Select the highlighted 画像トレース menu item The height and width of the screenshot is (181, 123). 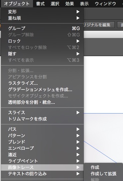click(x=42, y=167)
